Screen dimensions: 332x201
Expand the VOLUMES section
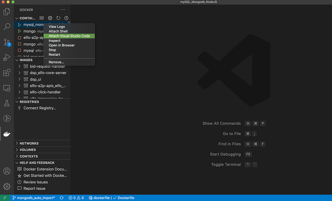[x=17, y=150]
